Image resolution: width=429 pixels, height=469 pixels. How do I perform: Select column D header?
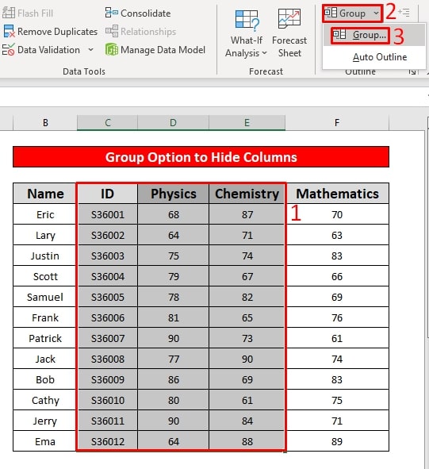point(173,123)
